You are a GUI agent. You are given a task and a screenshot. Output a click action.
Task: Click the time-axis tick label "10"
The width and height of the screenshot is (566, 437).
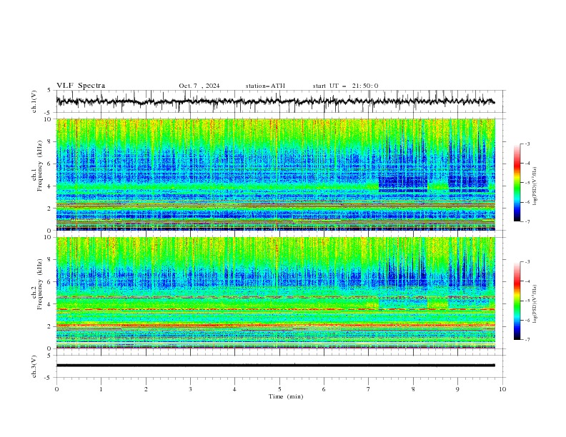coord(502,389)
